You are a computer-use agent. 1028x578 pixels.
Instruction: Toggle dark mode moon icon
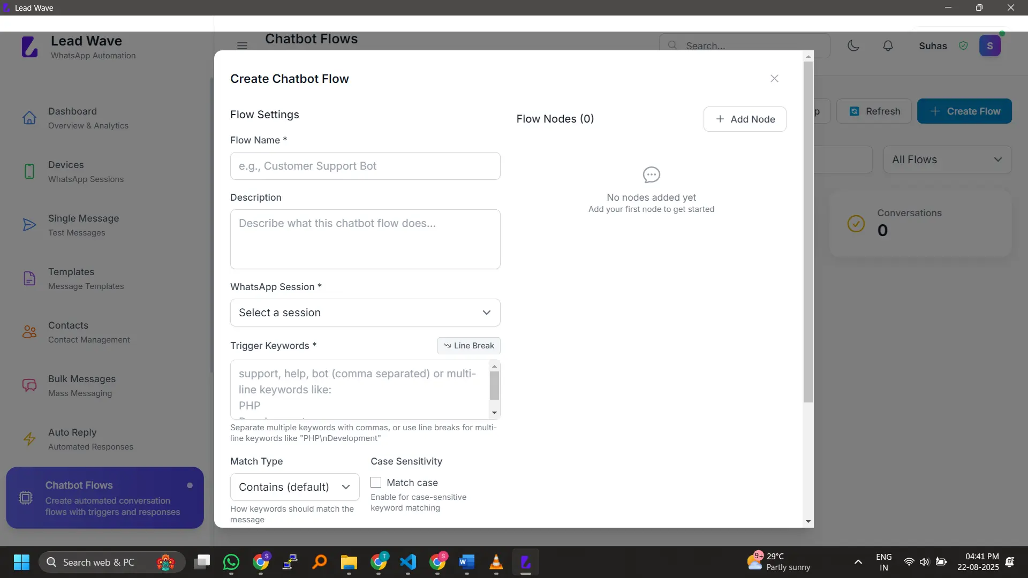853,46
